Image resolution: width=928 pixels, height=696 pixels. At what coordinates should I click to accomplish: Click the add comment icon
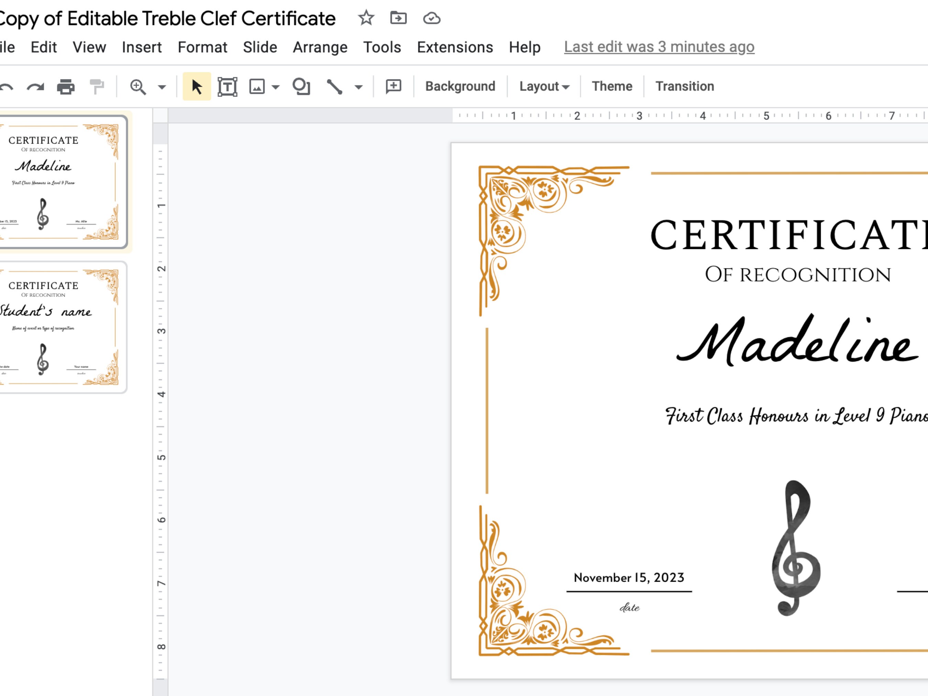[x=393, y=86]
